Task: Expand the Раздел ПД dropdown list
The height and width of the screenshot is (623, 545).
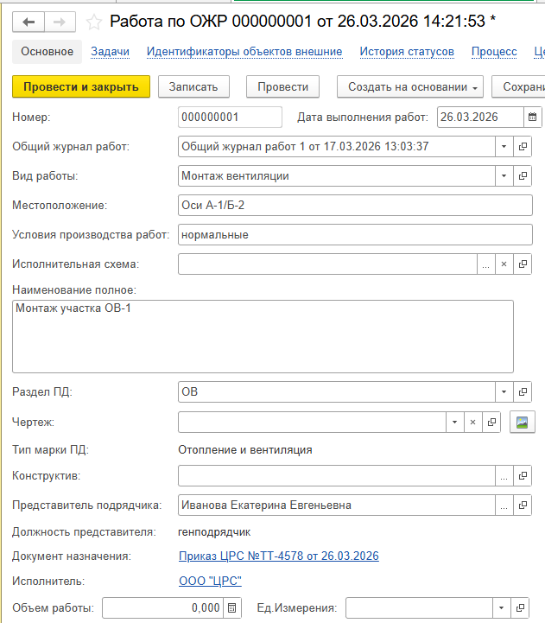Action: coord(504,392)
